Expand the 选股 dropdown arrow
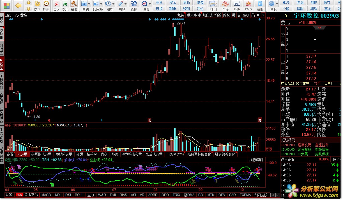 (150, 4)
